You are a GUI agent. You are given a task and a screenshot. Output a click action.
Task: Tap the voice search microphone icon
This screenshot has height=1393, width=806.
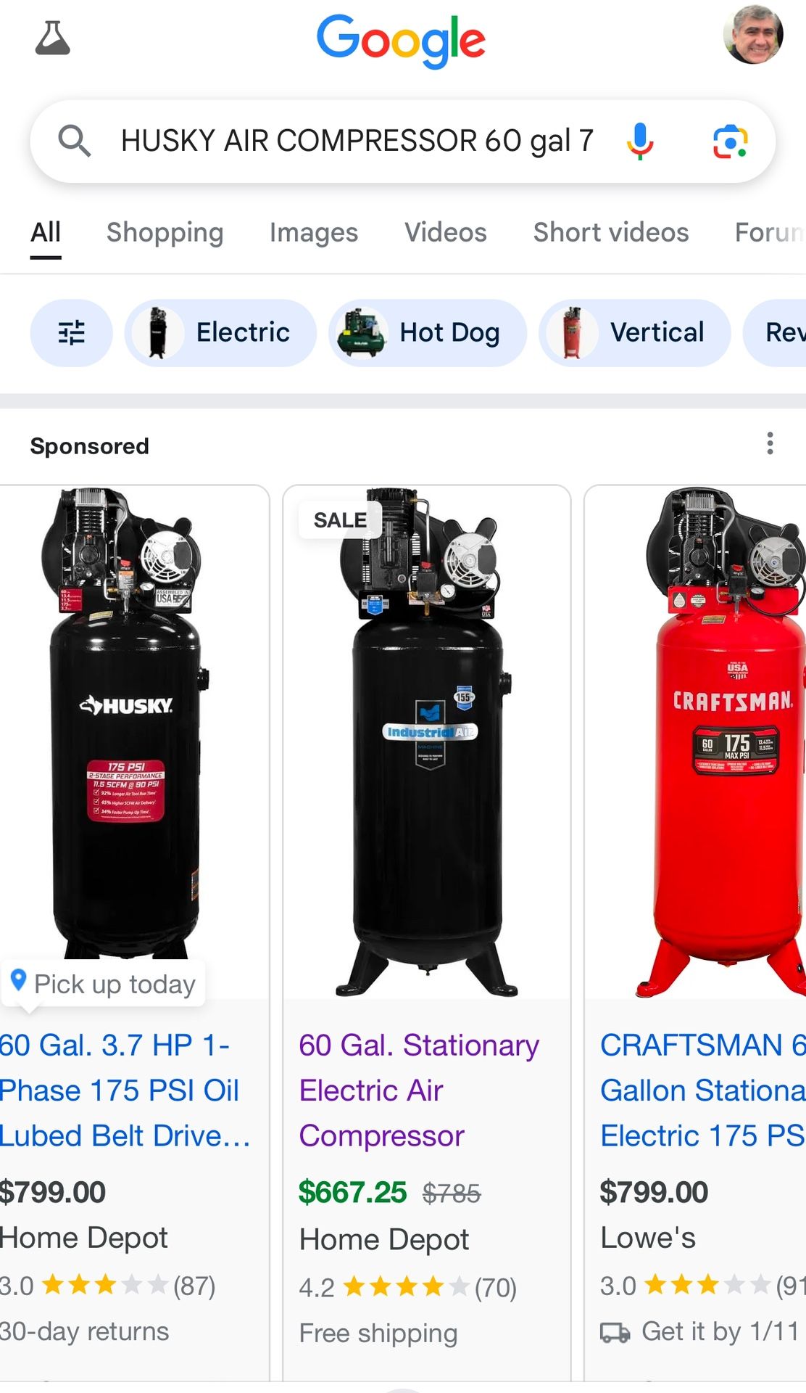pos(639,141)
